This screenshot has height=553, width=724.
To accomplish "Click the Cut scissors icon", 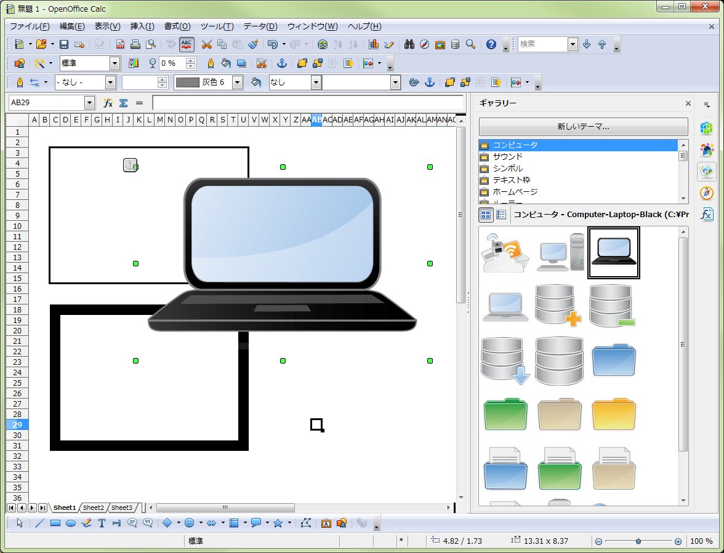I will (x=206, y=44).
